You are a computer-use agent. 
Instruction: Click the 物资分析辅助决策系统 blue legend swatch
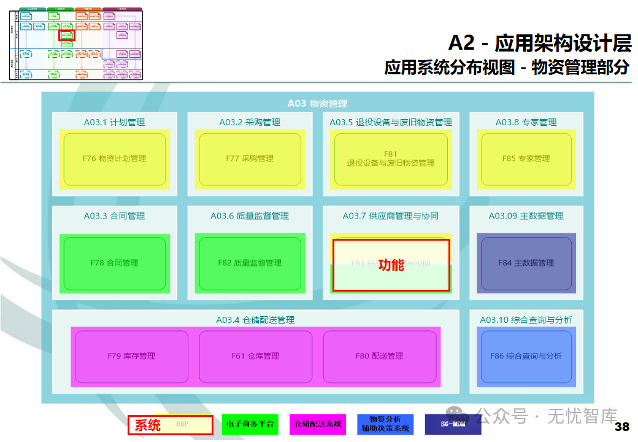point(385,424)
